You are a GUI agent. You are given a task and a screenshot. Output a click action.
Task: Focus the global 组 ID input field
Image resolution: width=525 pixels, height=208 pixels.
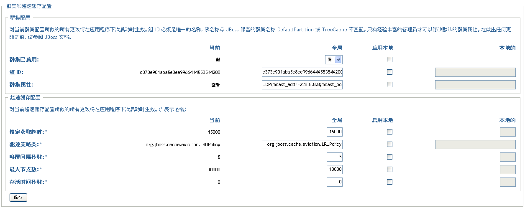pyautogui.click(x=302, y=72)
